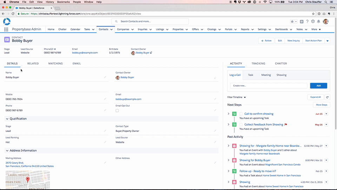Bookmark page with address bar star
The image size is (337, 190).
(x=313, y=14)
